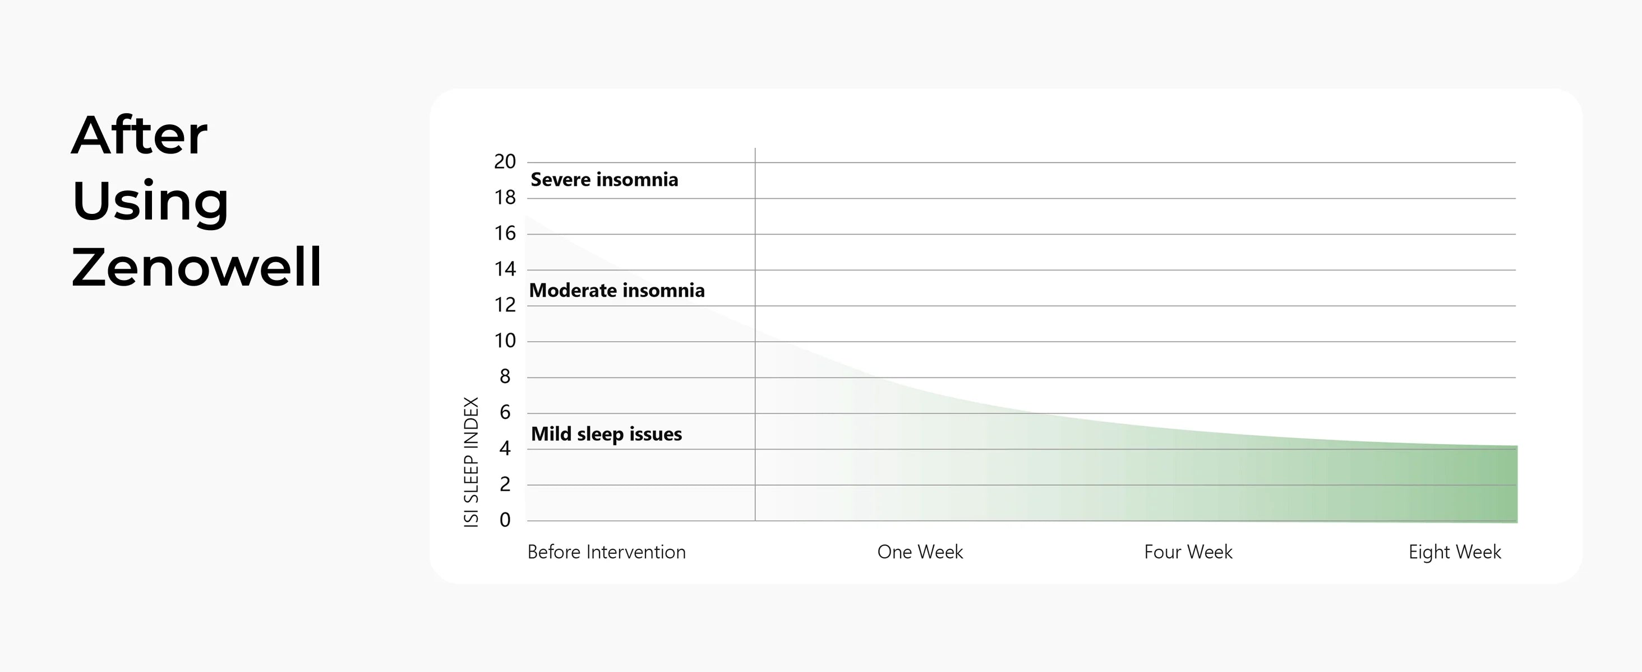Image resolution: width=1642 pixels, height=672 pixels.
Task: Click the y-axis value 12
Action: (505, 305)
